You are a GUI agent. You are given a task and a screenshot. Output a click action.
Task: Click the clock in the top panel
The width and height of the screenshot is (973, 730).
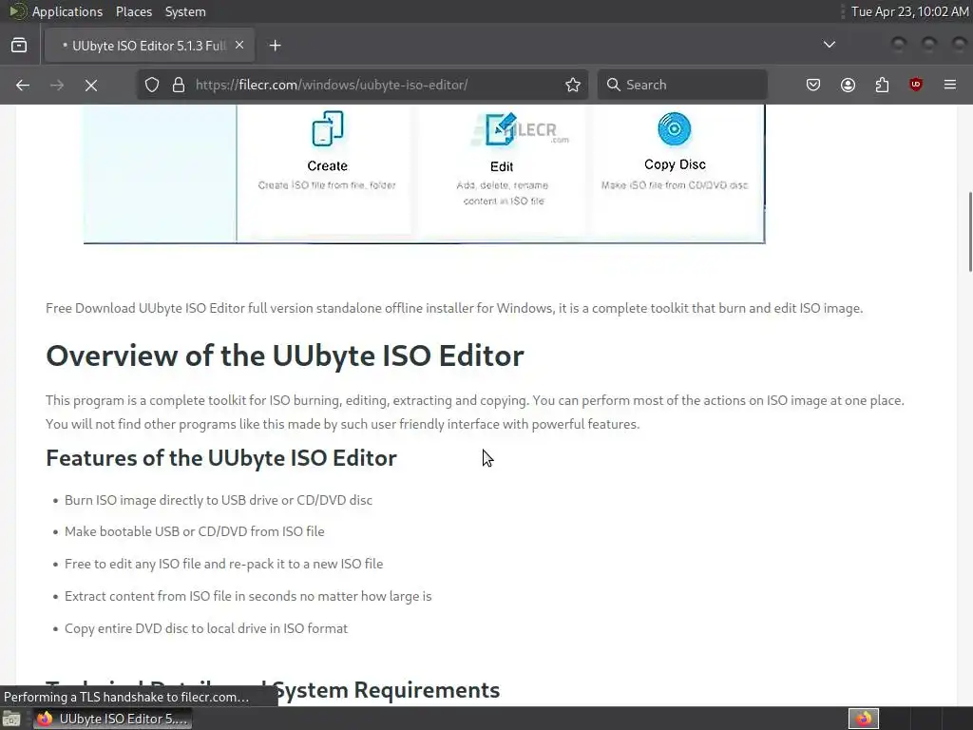pyautogui.click(x=909, y=11)
